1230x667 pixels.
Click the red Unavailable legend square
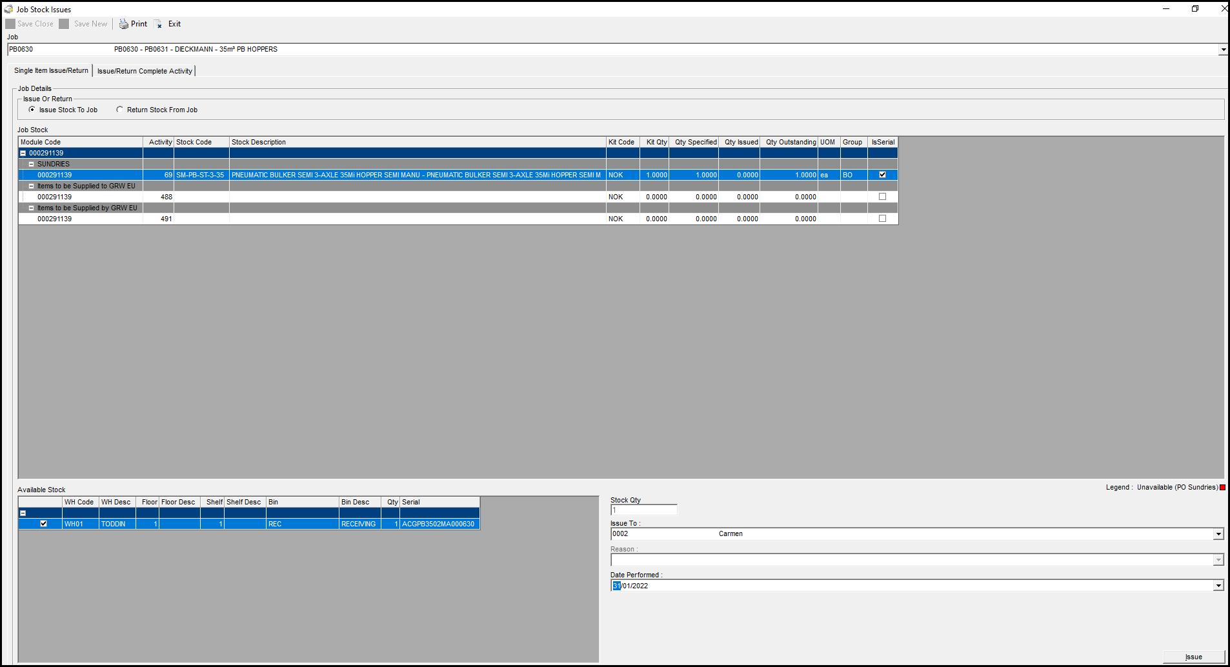coord(1222,488)
